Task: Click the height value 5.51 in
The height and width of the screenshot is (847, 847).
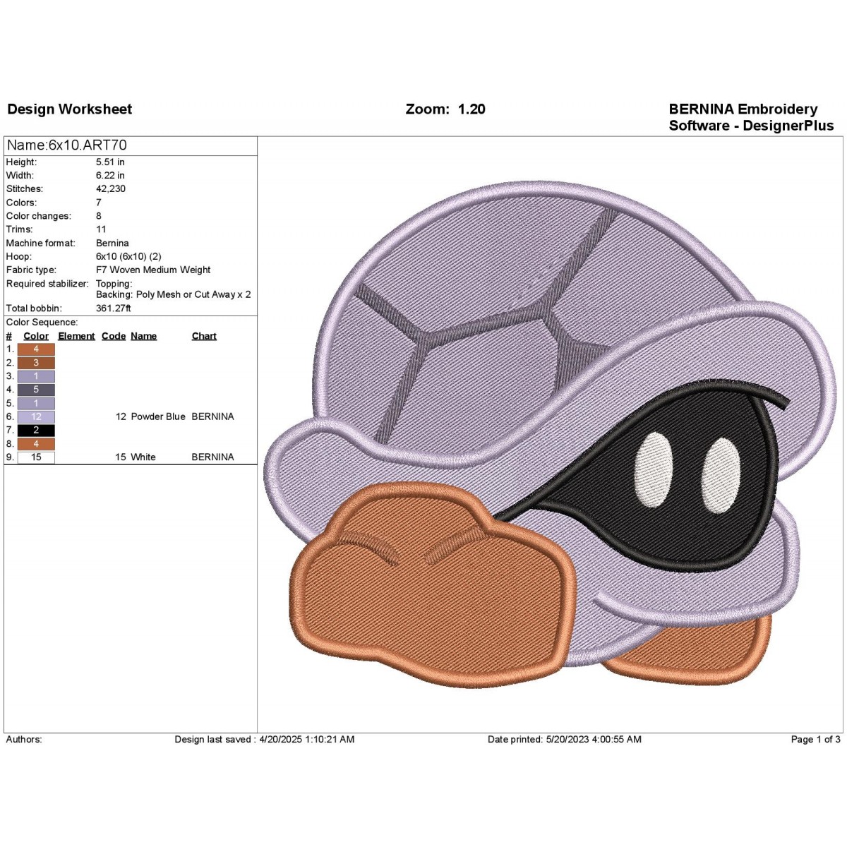Action: (x=111, y=162)
